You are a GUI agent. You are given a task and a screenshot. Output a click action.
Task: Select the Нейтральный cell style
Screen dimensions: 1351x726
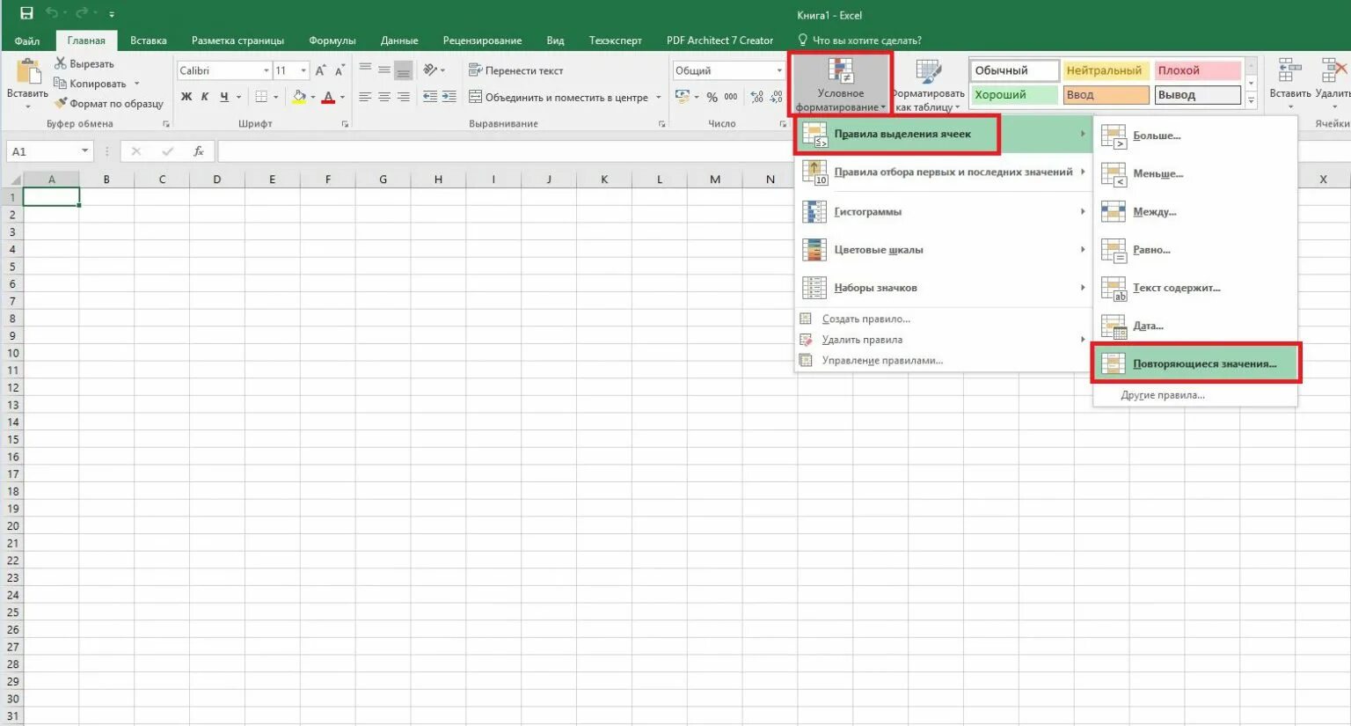click(1106, 70)
